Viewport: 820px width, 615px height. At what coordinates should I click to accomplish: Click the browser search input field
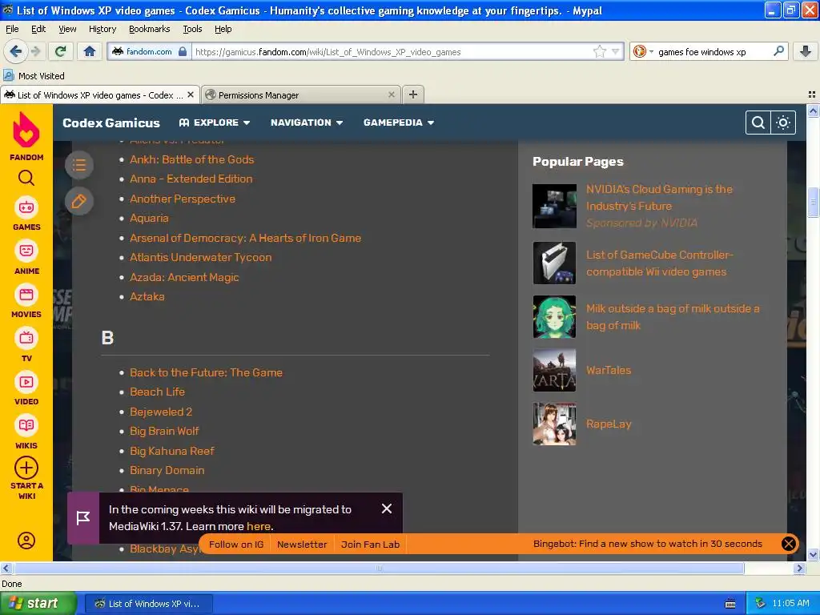[x=713, y=51]
